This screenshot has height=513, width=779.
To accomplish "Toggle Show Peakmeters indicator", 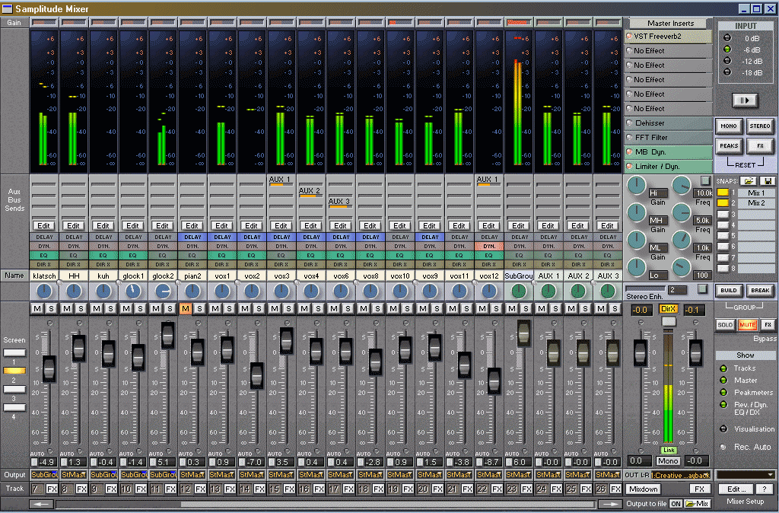I will [723, 392].
